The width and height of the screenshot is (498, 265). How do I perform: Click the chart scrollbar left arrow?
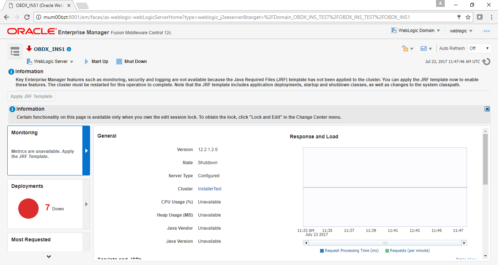[x=306, y=243]
